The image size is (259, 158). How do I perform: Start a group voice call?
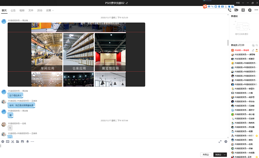pos(229,10)
